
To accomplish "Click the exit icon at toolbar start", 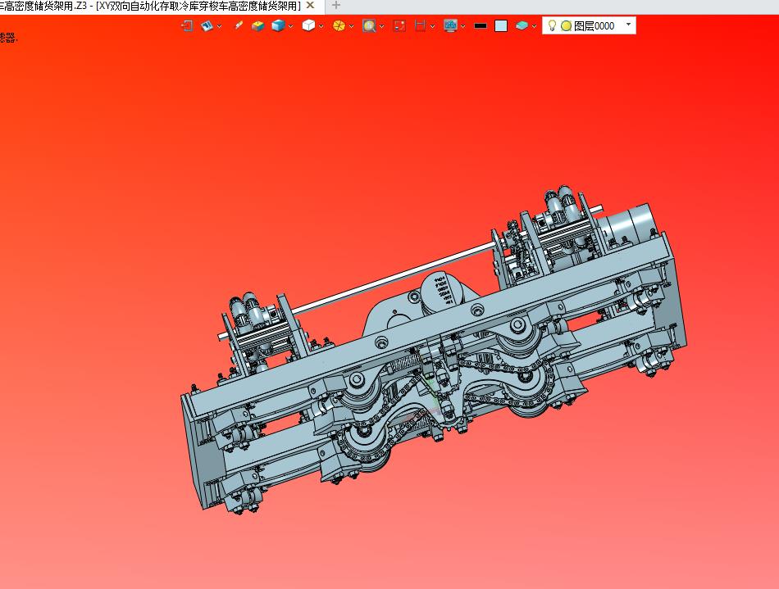I will tap(187, 25).
